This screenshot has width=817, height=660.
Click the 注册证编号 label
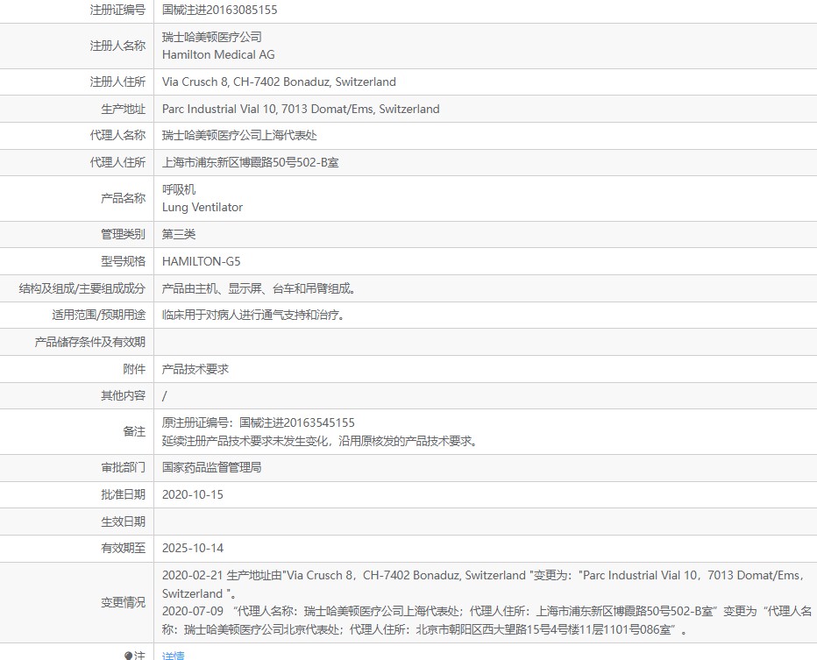[x=117, y=10]
